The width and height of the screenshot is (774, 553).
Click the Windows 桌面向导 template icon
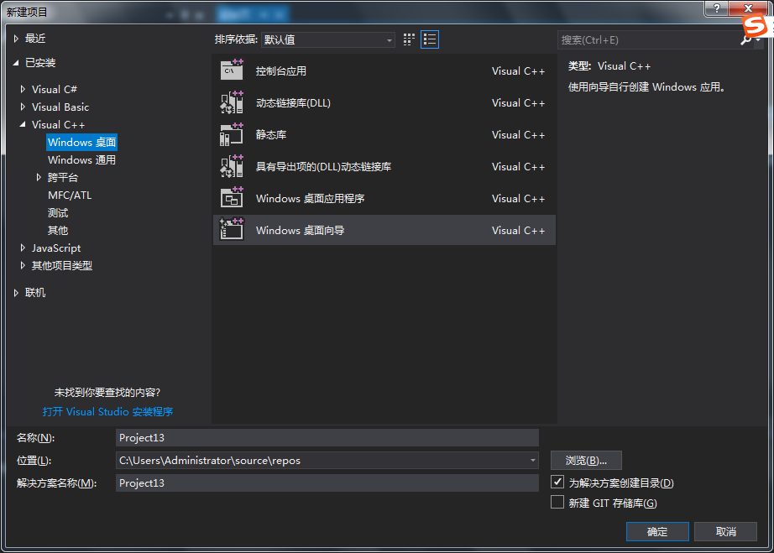click(232, 229)
